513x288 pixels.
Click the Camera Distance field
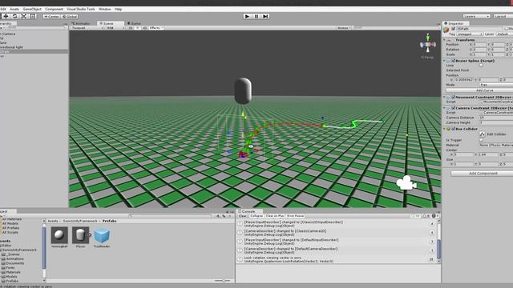tap(496, 118)
